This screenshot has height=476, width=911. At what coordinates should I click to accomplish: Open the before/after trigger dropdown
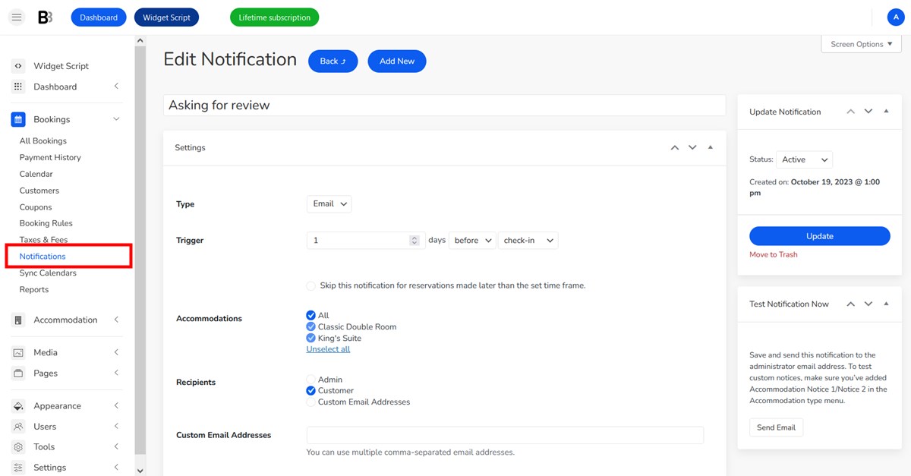472,241
